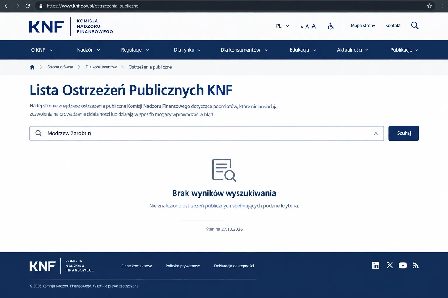Open the KNF YouTube channel
The width and height of the screenshot is (448, 298).
pyautogui.click(x=402, y=265)
